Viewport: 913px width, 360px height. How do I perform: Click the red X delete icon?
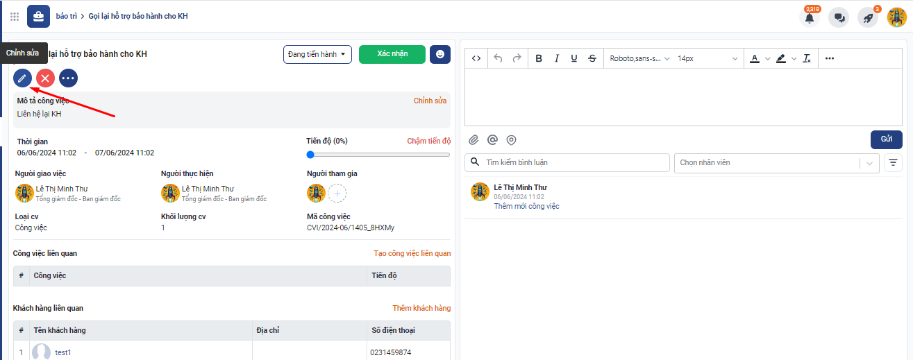coord(46,78)
